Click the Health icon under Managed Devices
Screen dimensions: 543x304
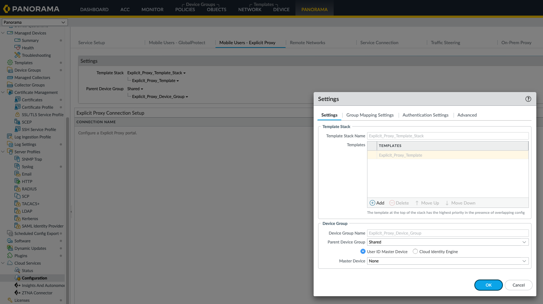17,48
